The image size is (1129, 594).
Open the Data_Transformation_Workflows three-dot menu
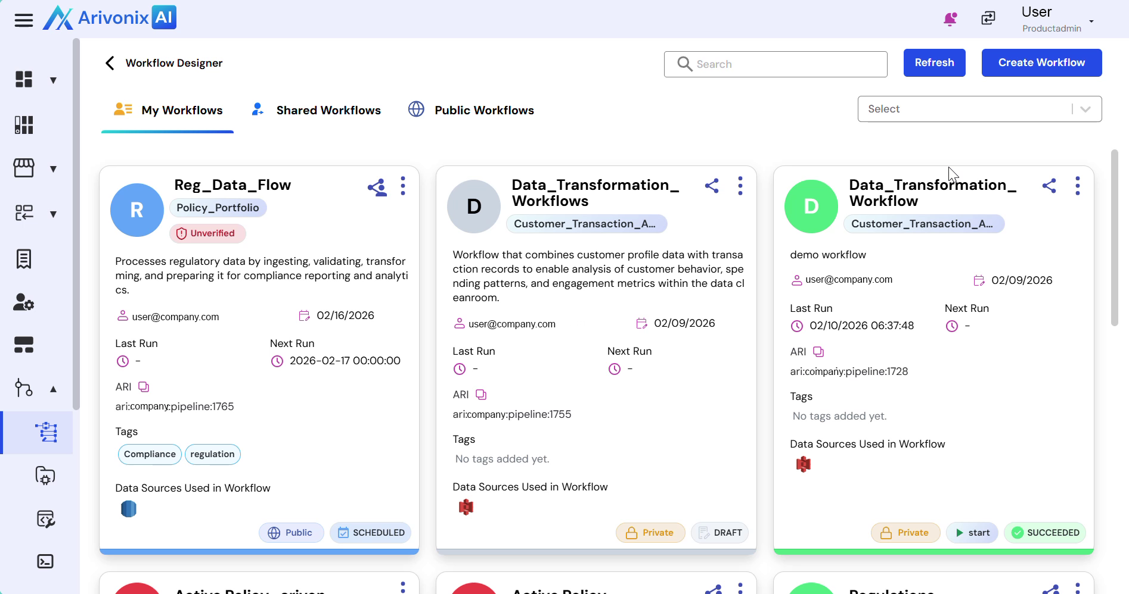point(740,186)
